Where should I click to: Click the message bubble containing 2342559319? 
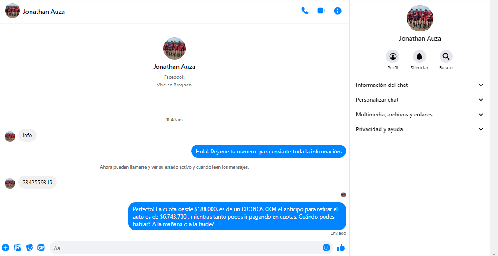[37, 183]
